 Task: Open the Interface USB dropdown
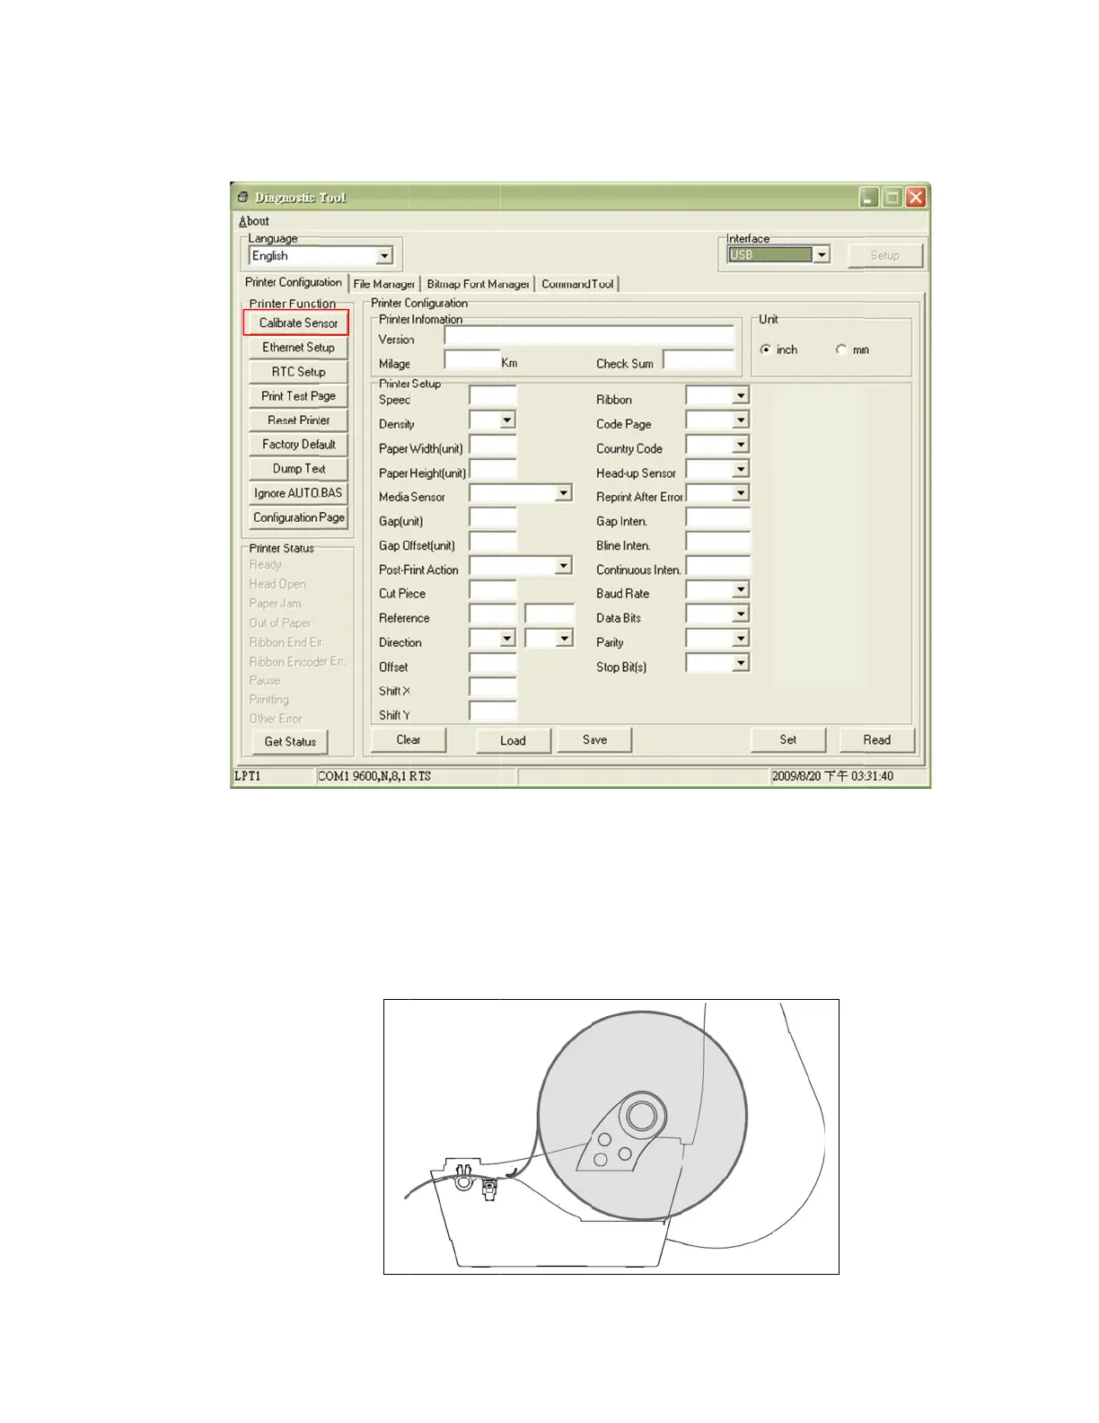(822, 255)
